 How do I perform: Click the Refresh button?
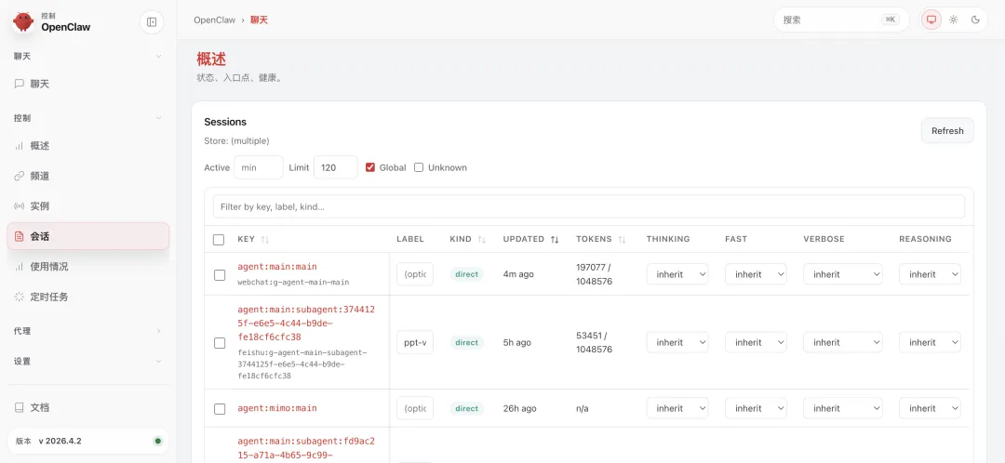[947, 131]
